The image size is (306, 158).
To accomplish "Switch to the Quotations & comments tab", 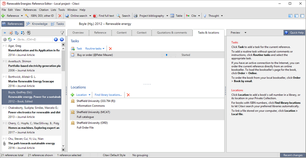I will point(172,33).
